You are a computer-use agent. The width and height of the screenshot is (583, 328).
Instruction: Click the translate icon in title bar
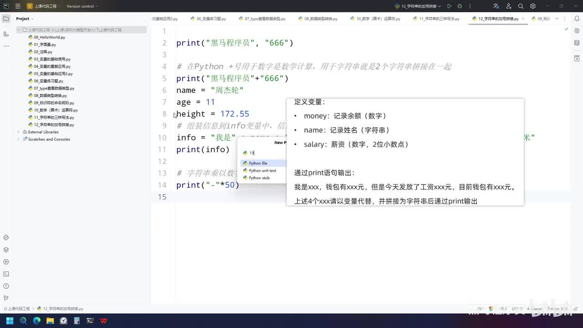click(496, 6)
